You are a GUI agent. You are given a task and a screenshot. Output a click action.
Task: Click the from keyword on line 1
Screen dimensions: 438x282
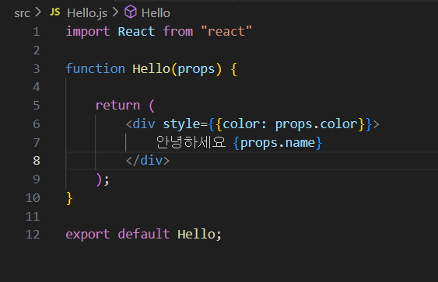178,31
